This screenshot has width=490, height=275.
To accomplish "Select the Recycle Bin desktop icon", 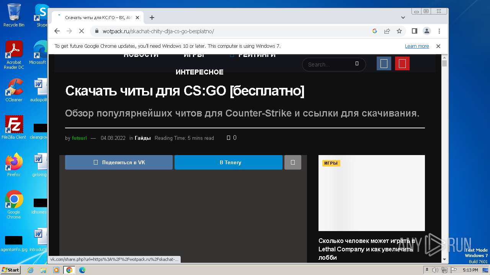I will [14, 15].
